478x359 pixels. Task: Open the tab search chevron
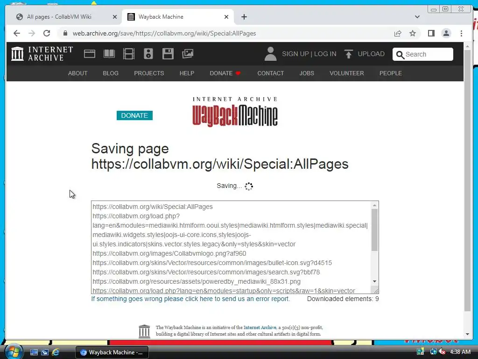(x=417, y=17)
